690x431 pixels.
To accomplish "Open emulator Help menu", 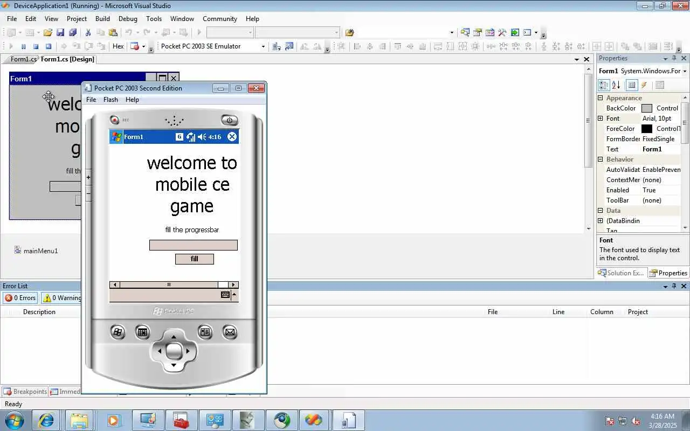I will (x=132, y=100).
